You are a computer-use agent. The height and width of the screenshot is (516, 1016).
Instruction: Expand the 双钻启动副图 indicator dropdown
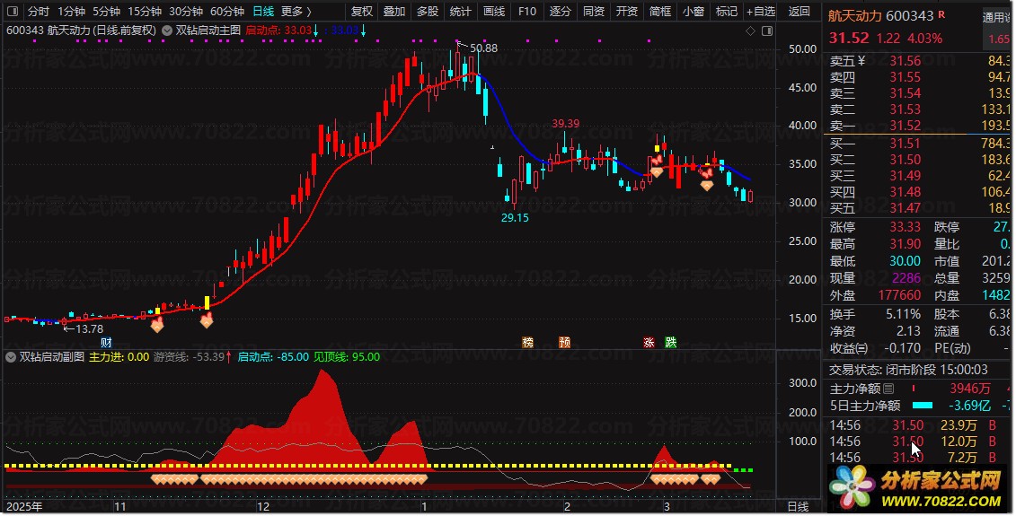point(11,356)
